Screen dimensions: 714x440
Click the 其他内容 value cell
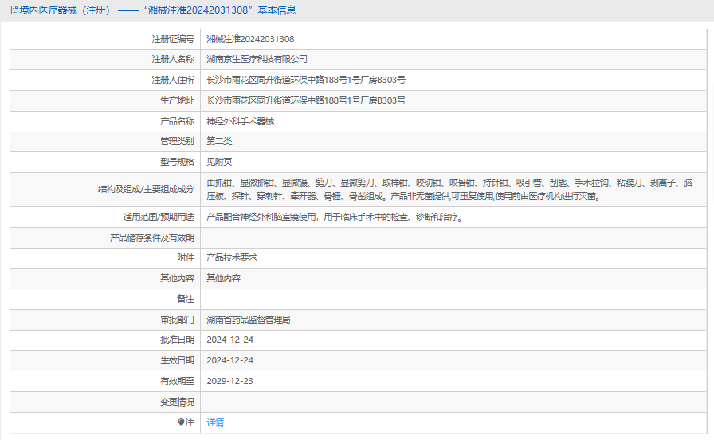point(223,278)
